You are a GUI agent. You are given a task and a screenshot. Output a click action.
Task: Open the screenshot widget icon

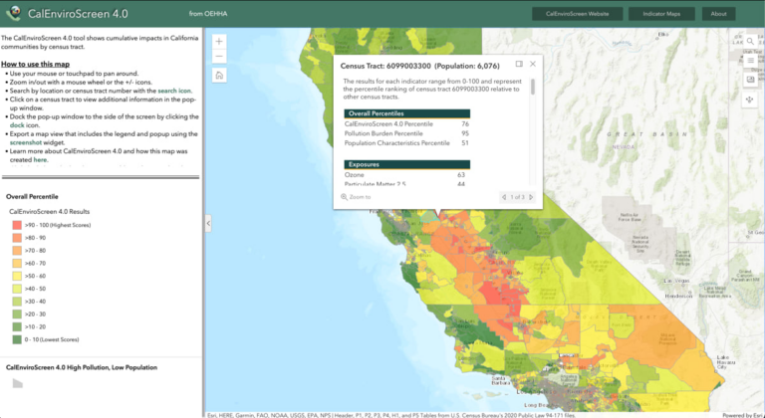point(750,80)
